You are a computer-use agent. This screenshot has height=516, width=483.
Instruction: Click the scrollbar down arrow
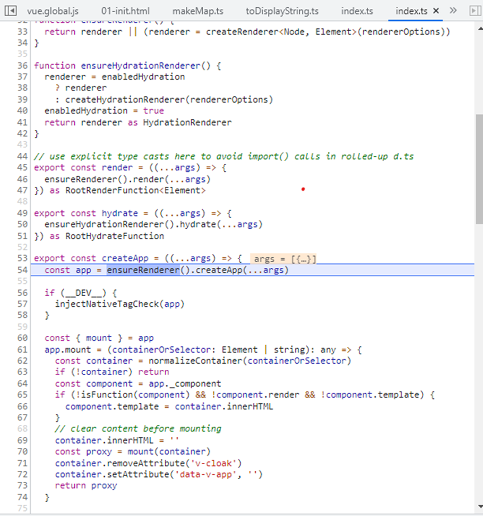click(x=480, y=507)
